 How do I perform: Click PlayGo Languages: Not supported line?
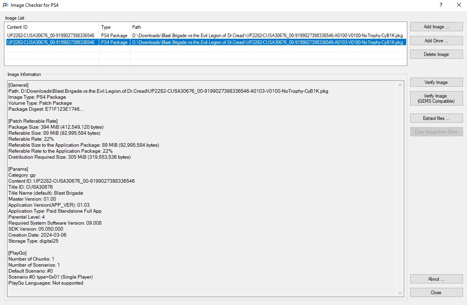coord(46,283)
